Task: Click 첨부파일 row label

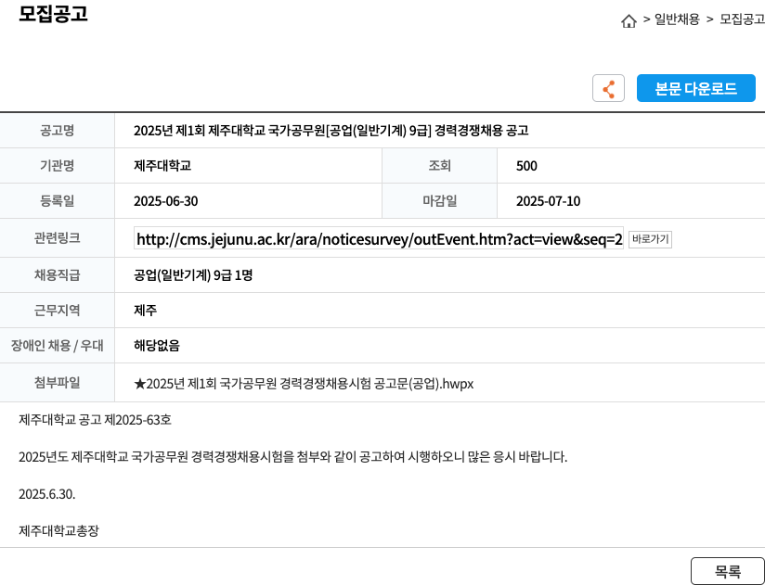Action: click(x=57, y=382)
